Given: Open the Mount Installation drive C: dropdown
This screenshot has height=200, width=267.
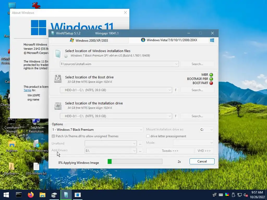Looking at the screenshot, I should click(207, 130).
